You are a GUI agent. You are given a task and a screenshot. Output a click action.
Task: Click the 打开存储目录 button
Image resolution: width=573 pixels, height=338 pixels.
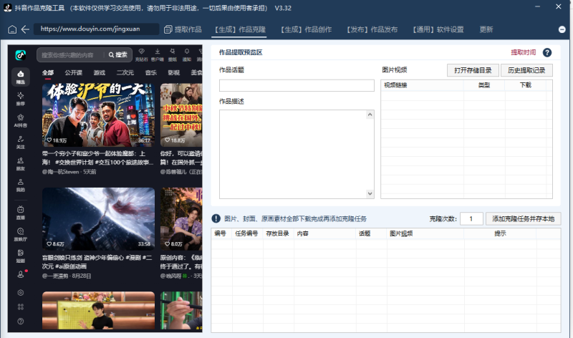[x=473, y=70]
